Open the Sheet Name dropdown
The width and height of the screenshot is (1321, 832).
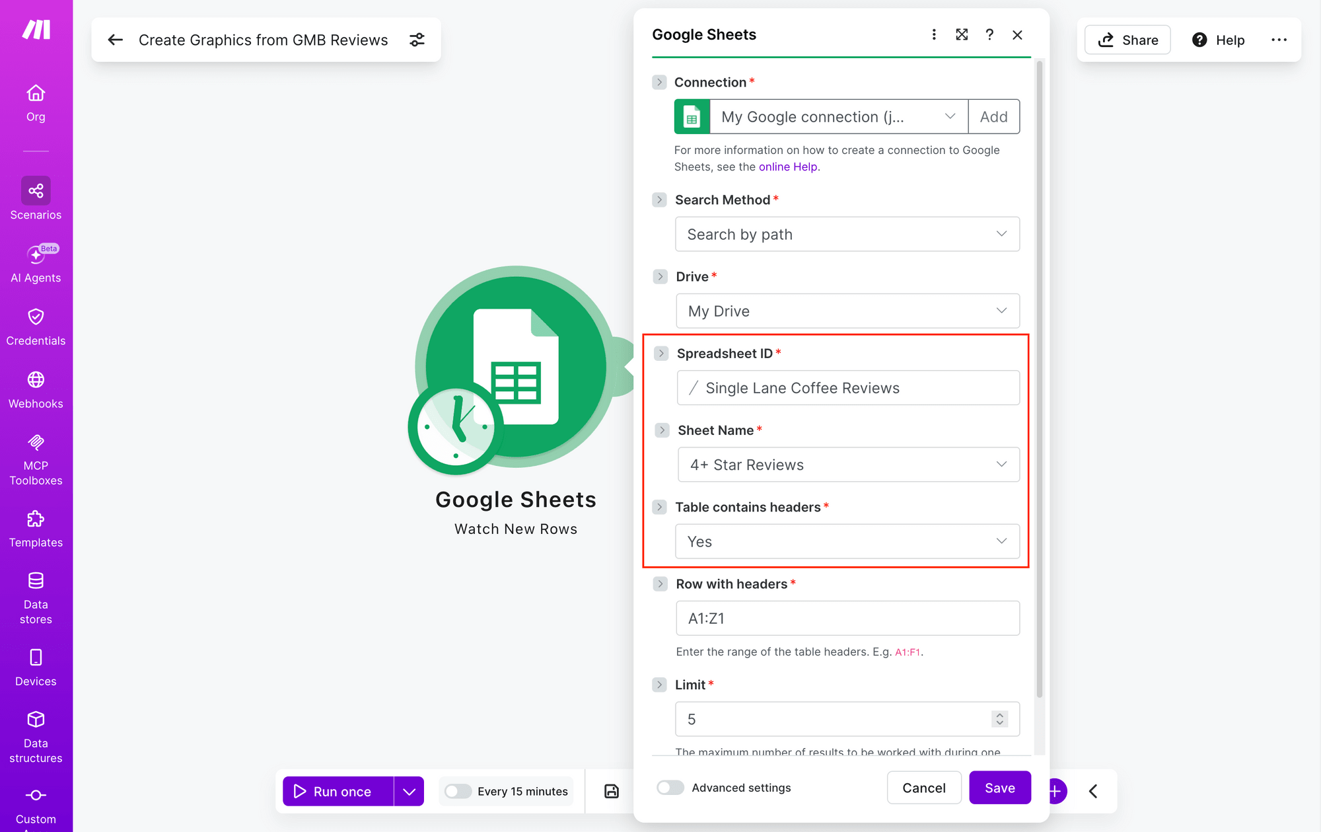tap(849, 465)
